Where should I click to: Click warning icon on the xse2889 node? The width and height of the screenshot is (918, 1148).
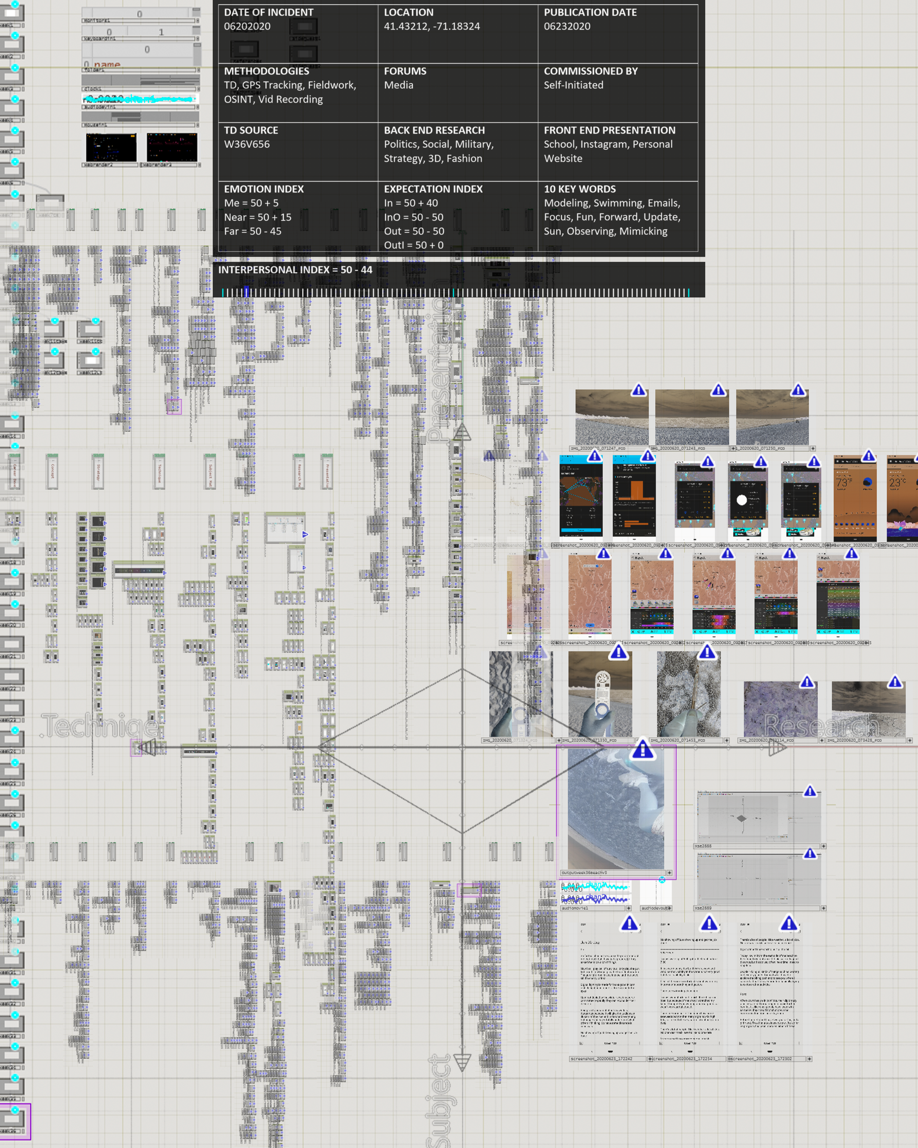(809, 853)
